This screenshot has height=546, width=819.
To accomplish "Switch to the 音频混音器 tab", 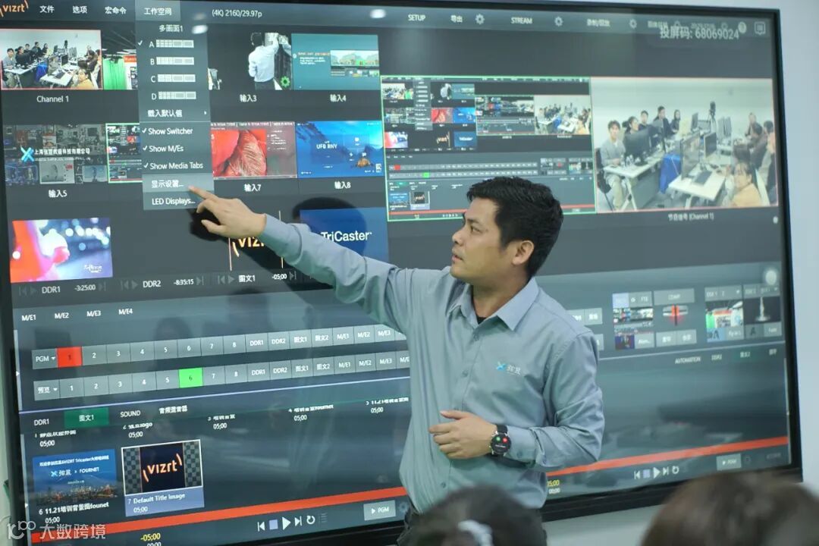I will tap(172, 409).
